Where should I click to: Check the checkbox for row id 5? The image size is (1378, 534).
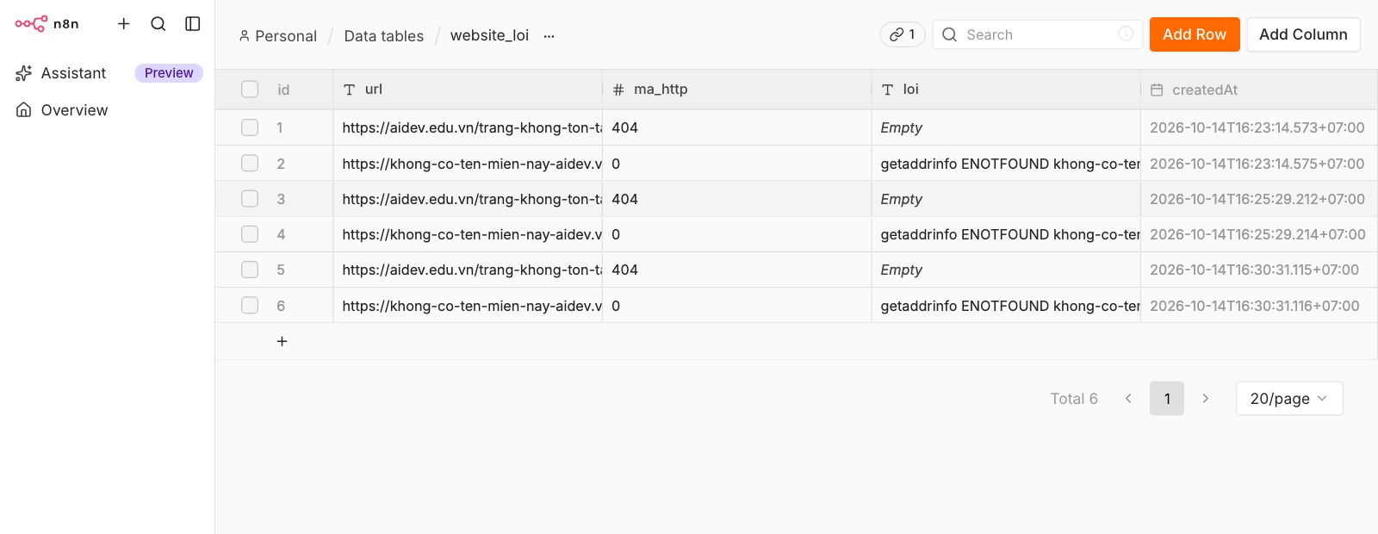tap(250, 270)
